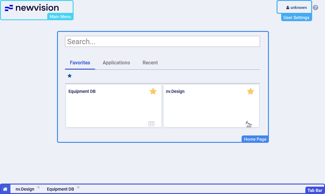Switch to the Equipment DB tab in the bottom bar
This screenshot has width=325, height=194.
pyautogui.click(x=60, y=189)
